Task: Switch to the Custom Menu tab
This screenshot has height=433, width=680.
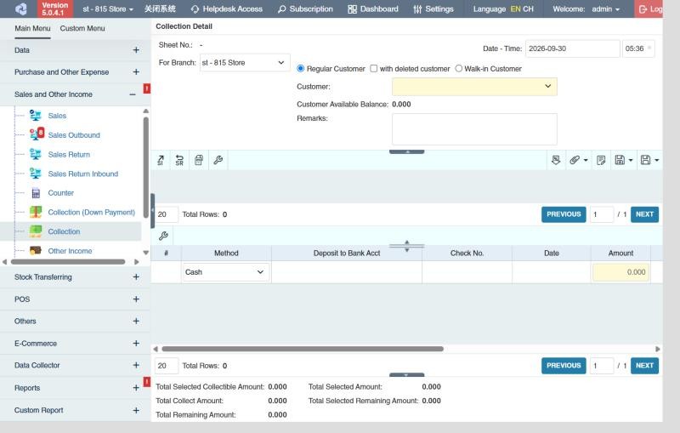Action: pyautogui.click(x=82, y=28)
